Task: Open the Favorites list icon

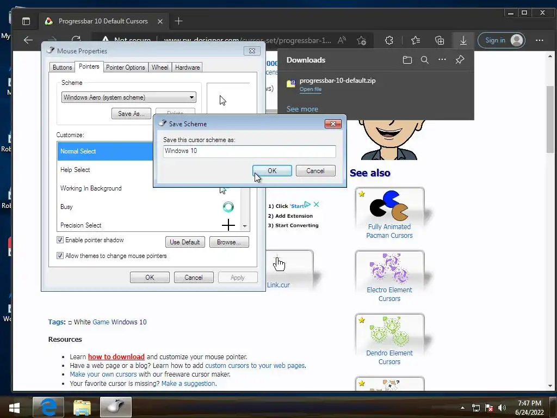Action: 415,40
